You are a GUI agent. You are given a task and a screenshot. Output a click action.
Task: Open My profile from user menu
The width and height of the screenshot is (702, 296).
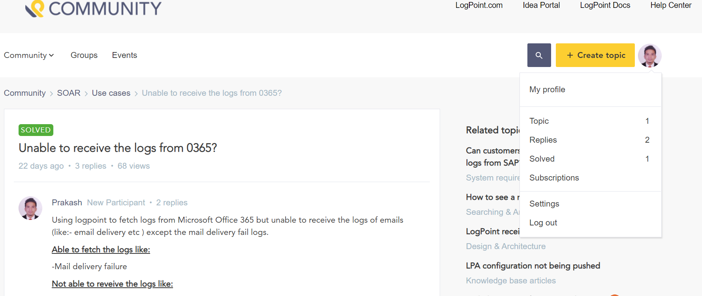(547, 89)
